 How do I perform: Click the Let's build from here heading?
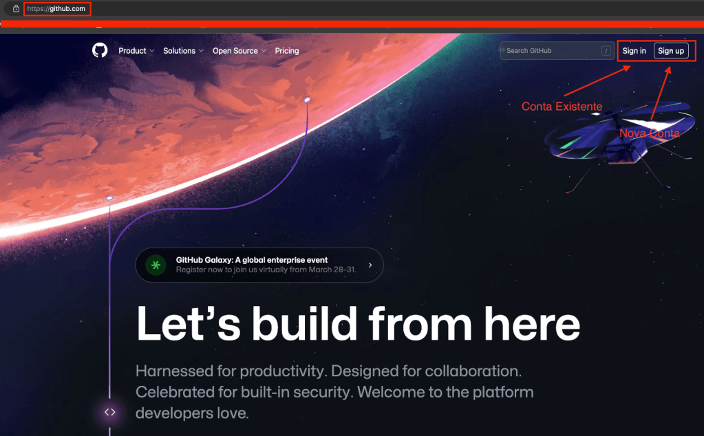[x=358, y=323]
